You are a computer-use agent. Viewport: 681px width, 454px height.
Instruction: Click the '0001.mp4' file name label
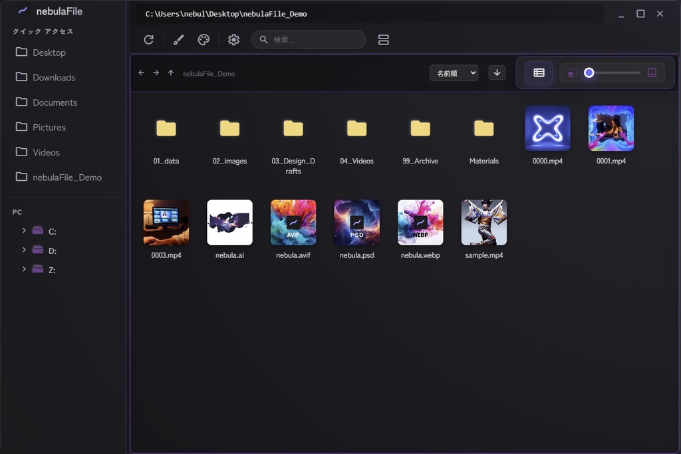click(x=611, y=161)
